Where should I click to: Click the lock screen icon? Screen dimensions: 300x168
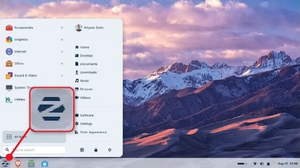point(96,150)
